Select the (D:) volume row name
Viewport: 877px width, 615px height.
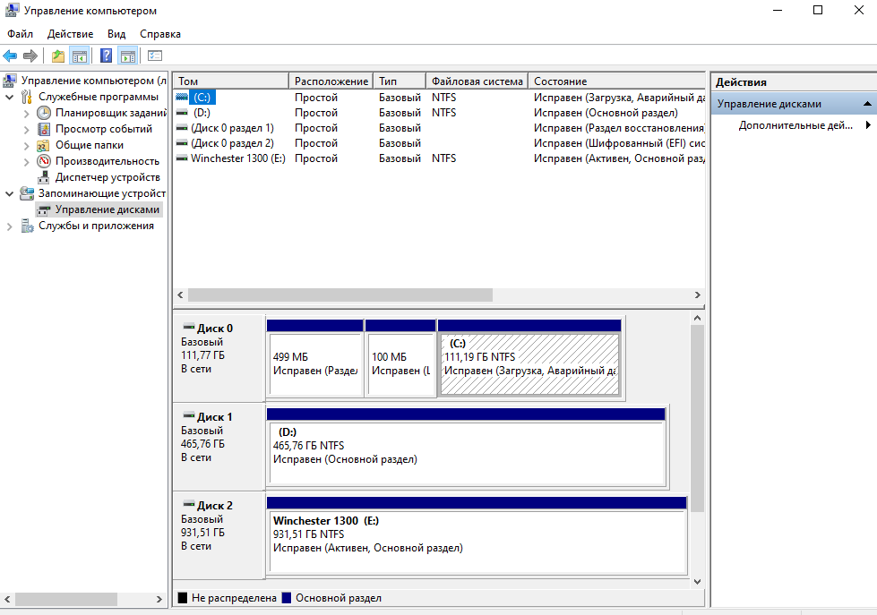coord(202,113)
